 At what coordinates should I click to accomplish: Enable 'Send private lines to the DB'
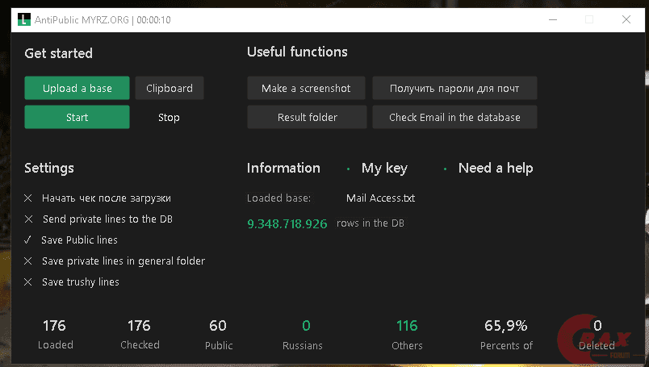(28, 219)
